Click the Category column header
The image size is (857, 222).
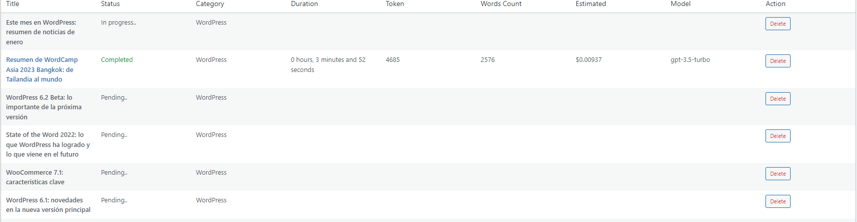click(x=210, y=4)
